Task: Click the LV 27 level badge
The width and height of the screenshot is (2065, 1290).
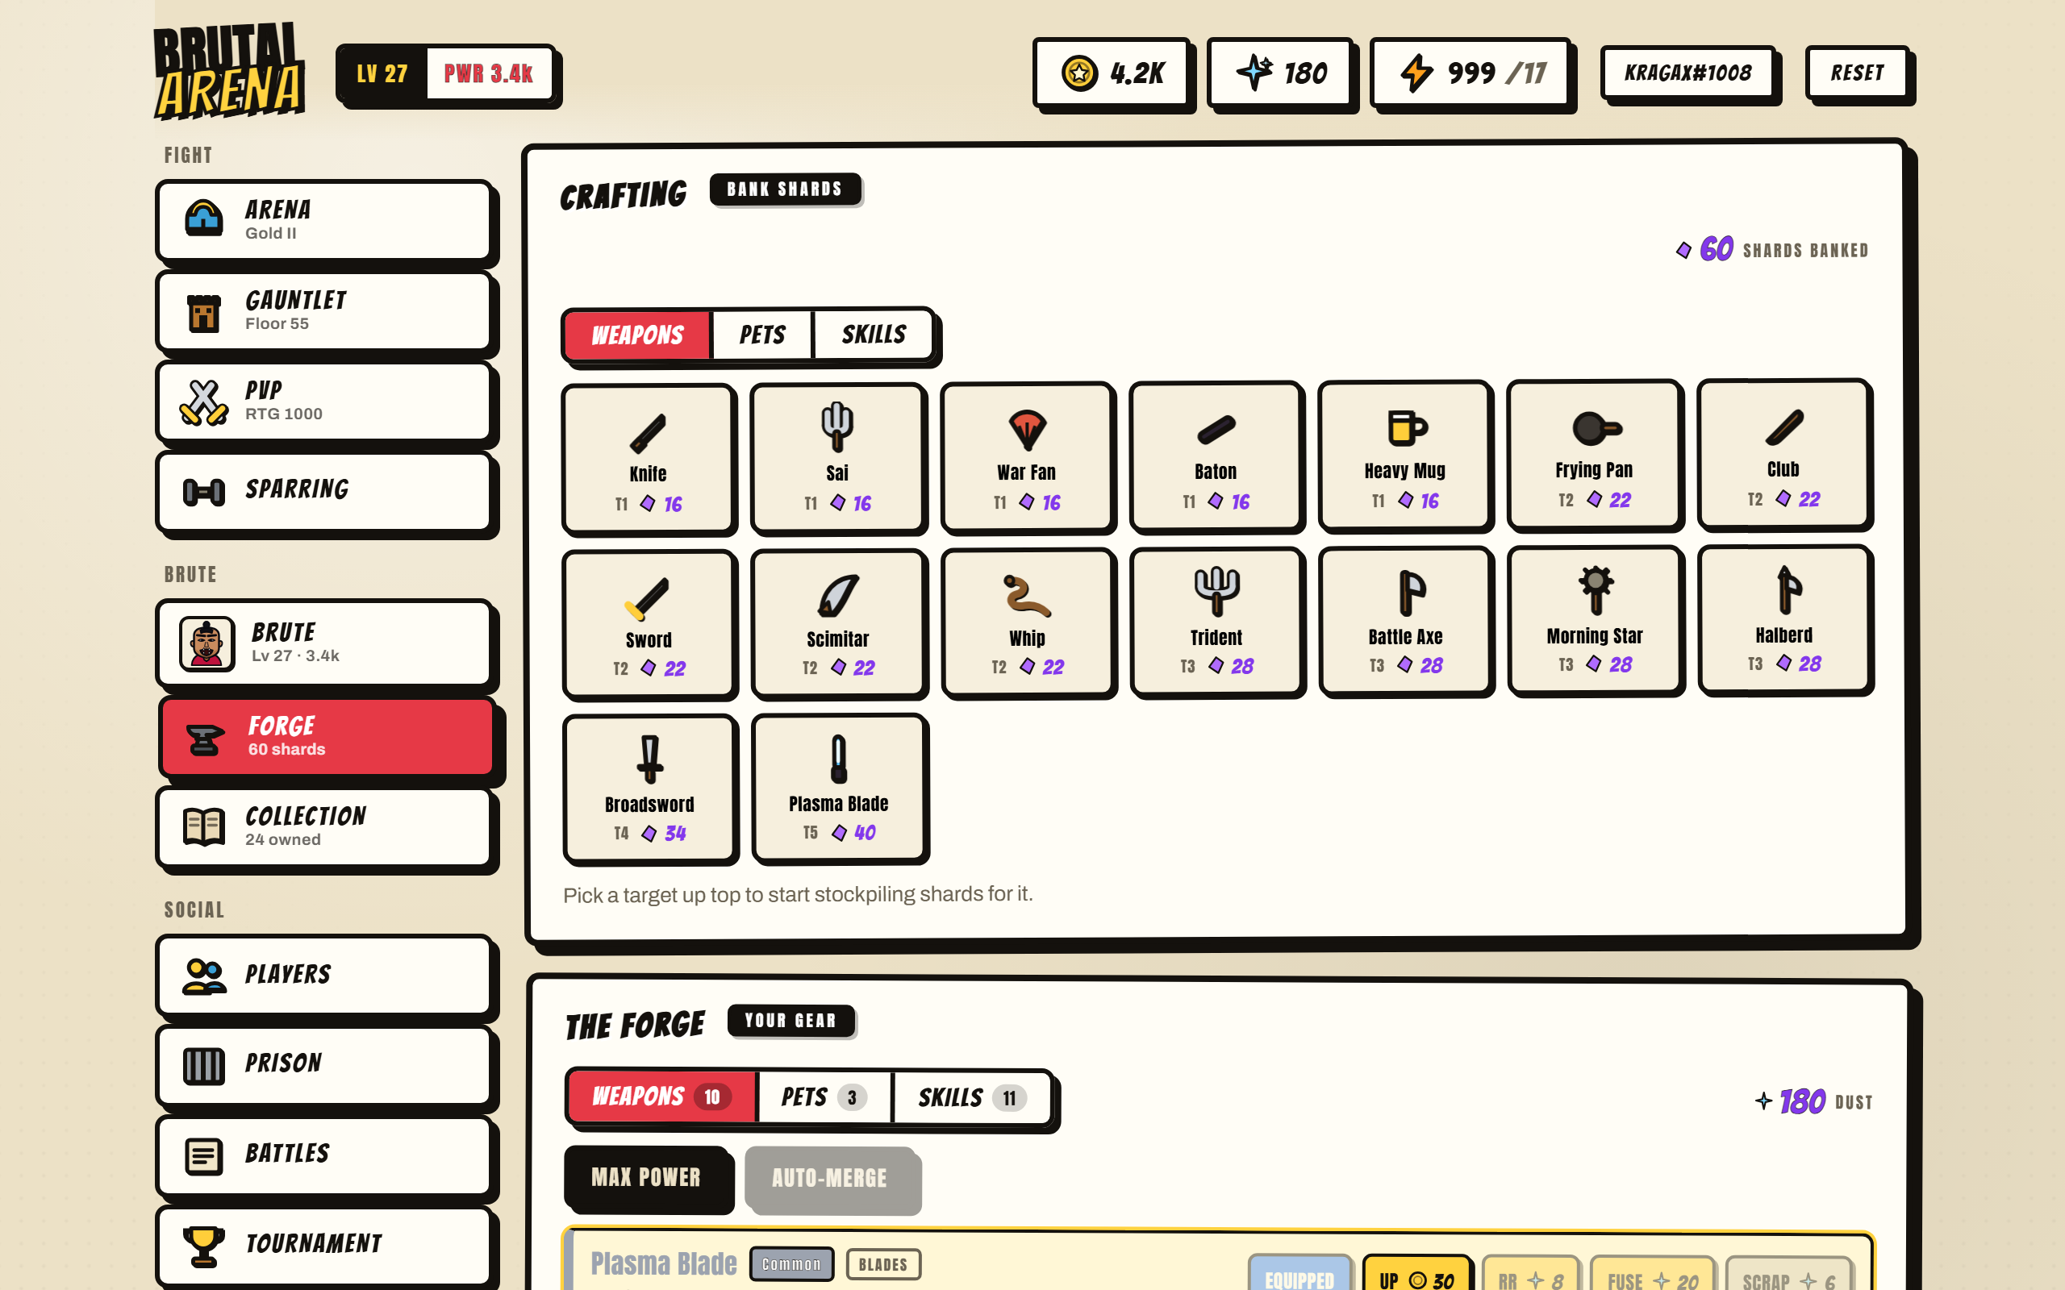Action: click(x=382, y=73)
